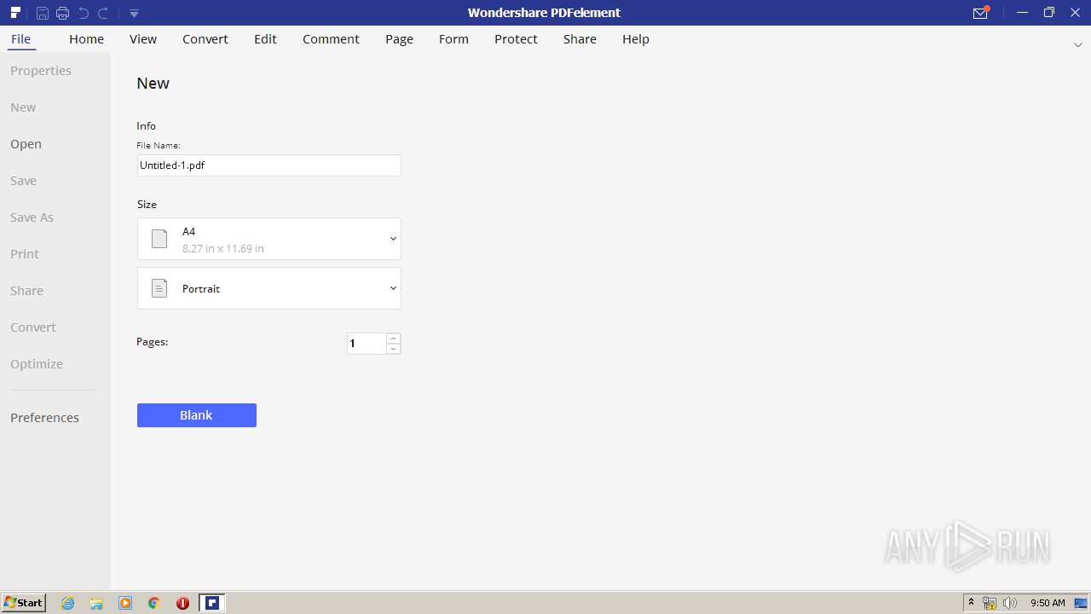Open the Protect tab
Viewport: 1091px width, 614px height.
pyautogui.click(x=516, y=39)
